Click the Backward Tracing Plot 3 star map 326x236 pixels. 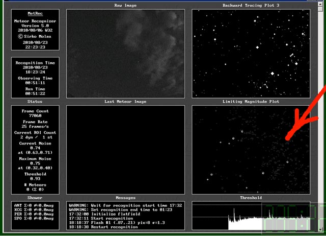click(x=250, y=53)
